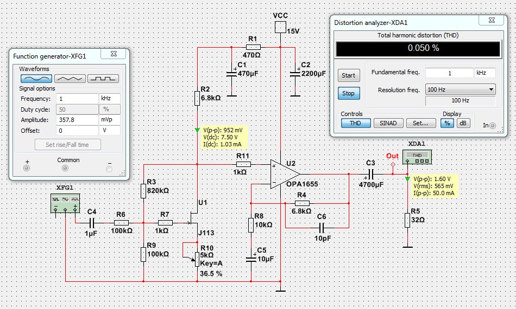The height and width of the screenshot is (309, 516).
Task: Select output capacitor C3 4700µF
Action: point(371,175)
